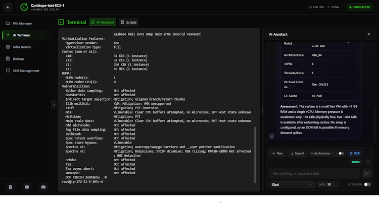Click the Infra Details server icon
Screen dimensions: 379x203
click(x=8, y=47)
